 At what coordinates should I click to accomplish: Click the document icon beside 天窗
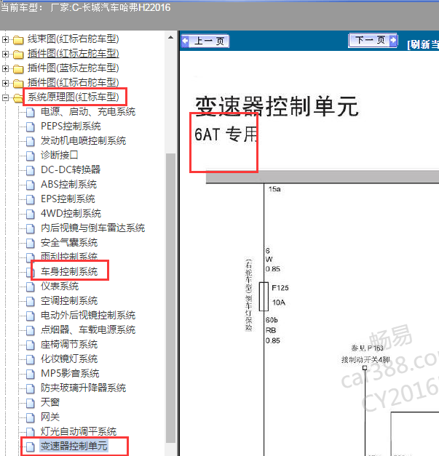coord(31,403)
